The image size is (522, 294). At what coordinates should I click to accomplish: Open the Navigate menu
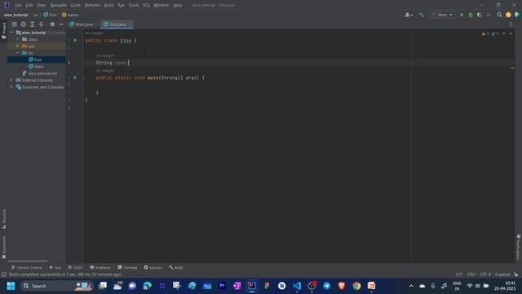point(58,5)
